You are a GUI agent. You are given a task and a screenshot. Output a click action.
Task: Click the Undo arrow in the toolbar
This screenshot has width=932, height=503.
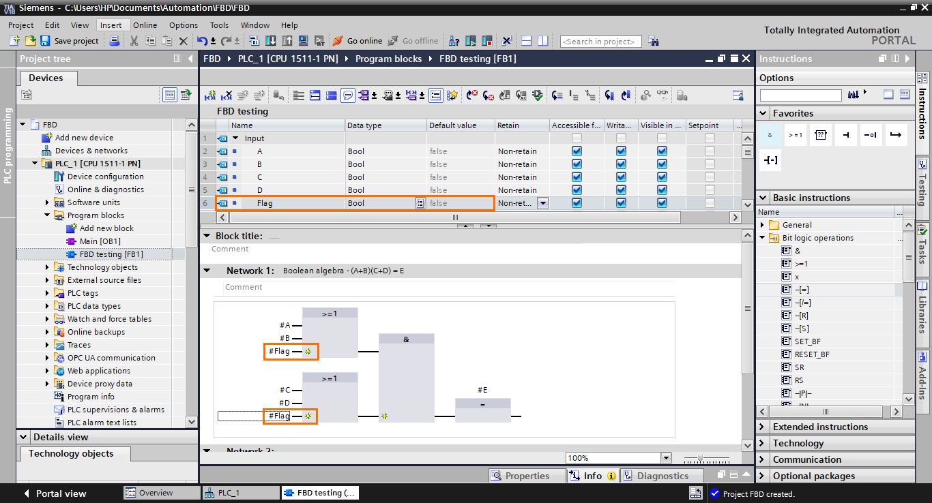(x=202, y=41)
